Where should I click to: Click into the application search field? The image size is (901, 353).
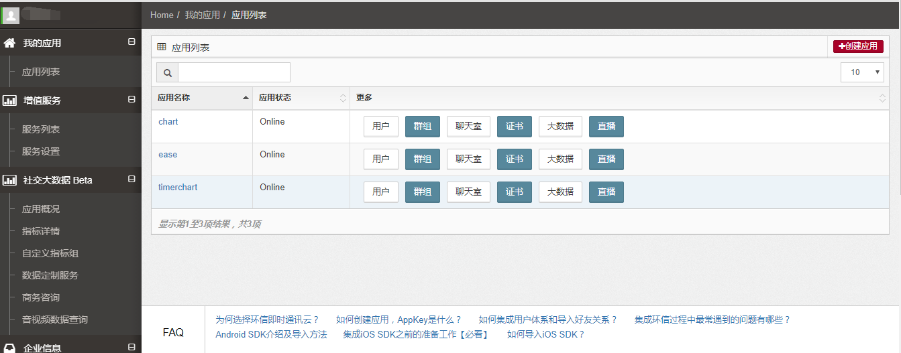[234, 72]
